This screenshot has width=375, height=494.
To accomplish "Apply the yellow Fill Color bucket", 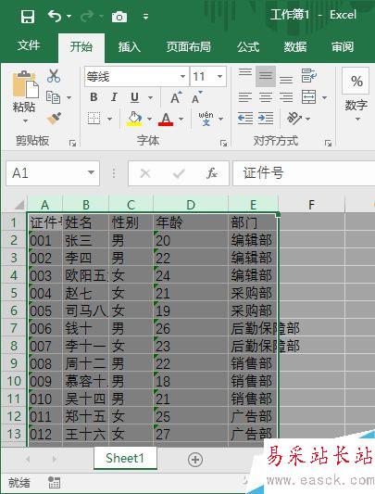I will 134,119.
